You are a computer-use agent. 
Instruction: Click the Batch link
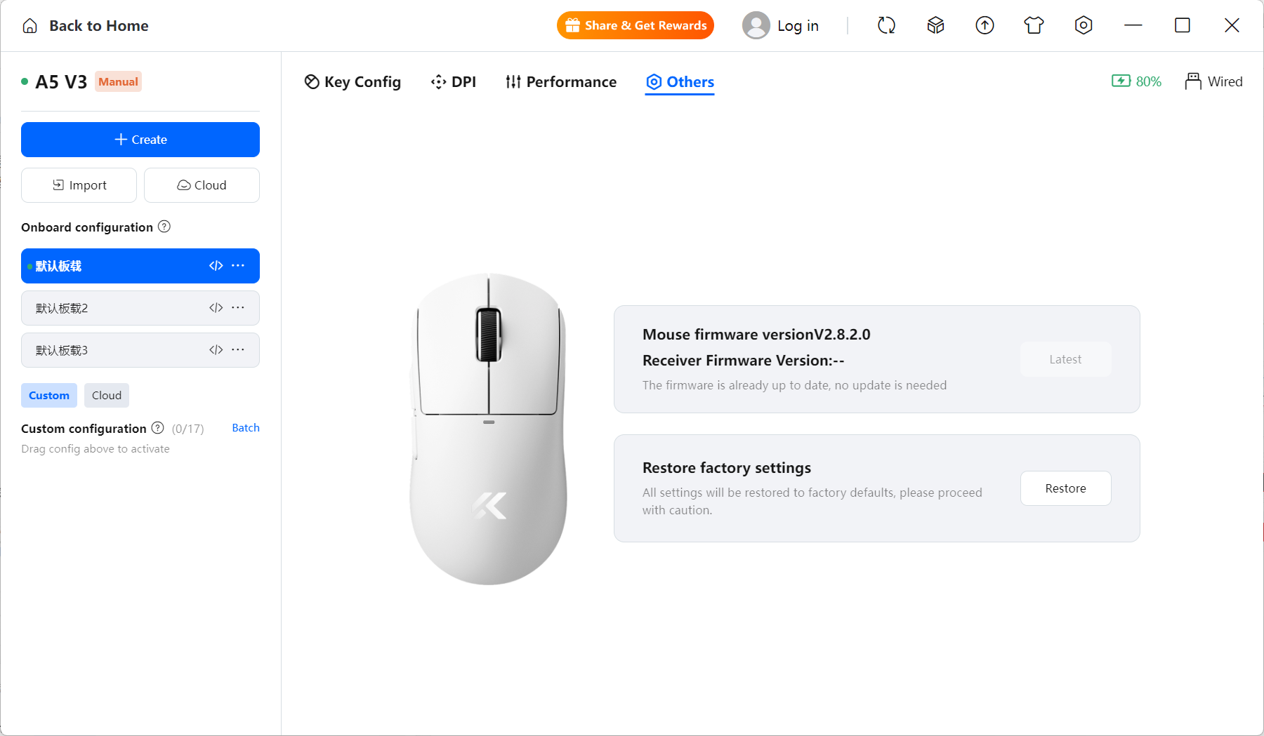coord(246,428)
